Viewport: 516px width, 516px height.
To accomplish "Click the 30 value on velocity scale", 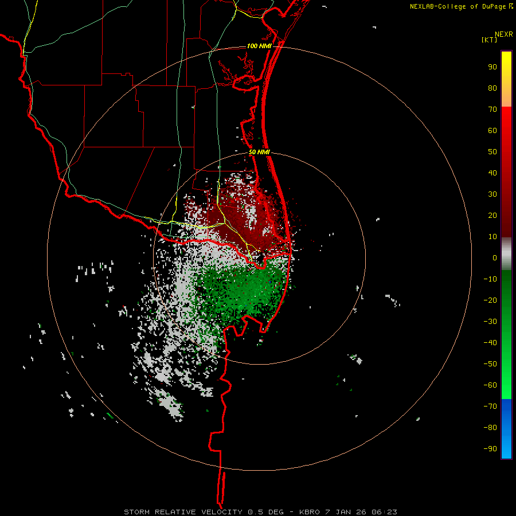I will tap(492, 194).
